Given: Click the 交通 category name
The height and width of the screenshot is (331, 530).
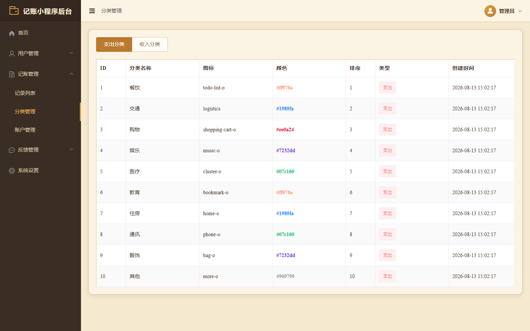Looking at the screenshot, I should (135, 108).
